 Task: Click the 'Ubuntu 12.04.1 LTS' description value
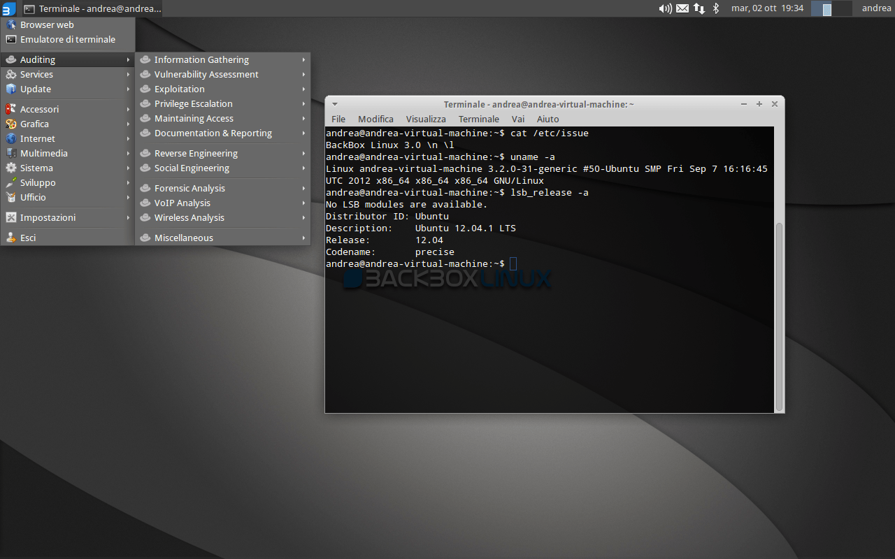coord(466,228)
